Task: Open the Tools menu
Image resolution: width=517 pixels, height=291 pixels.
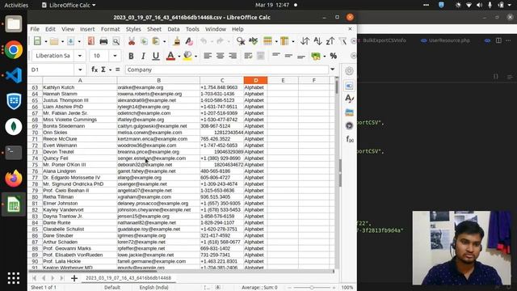Action: click(192, 29)
